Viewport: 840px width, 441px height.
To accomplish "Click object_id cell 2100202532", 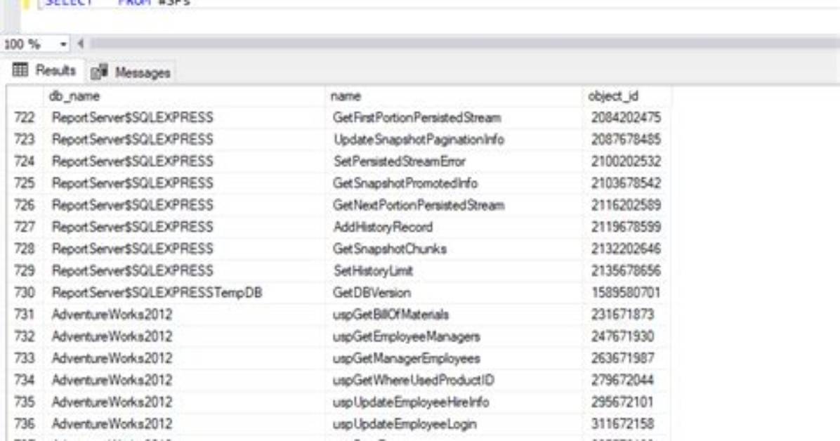I will point(626,162).
